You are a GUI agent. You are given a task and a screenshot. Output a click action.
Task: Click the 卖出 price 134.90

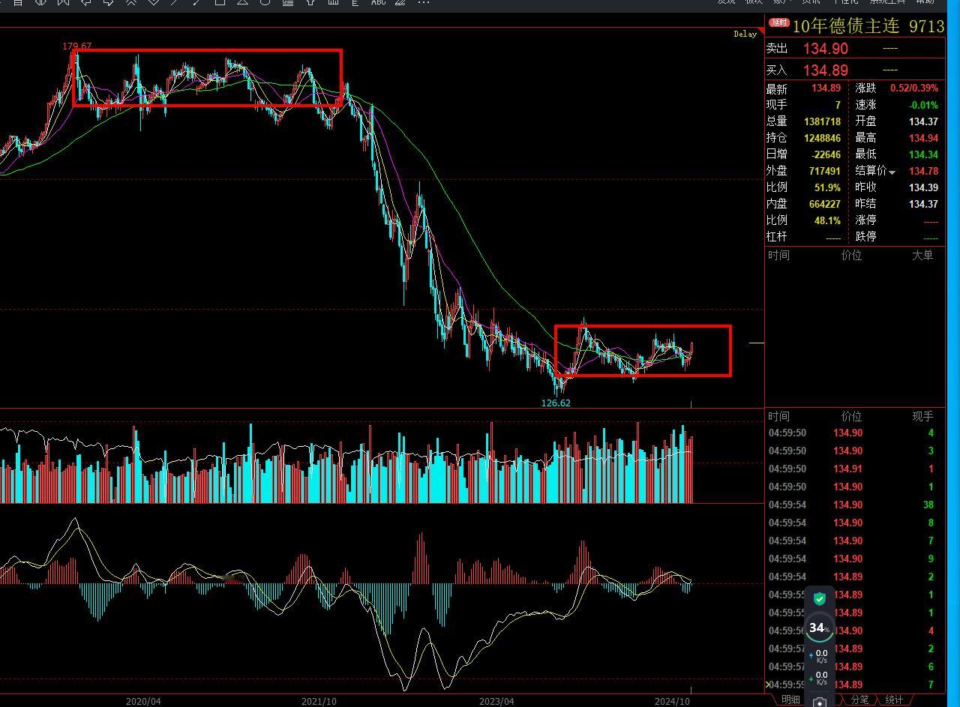tap(826, 48)
